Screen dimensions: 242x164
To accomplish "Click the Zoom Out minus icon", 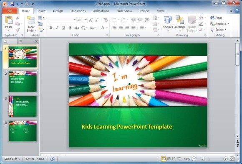I will pyautogui.click(x=194, y=159).
